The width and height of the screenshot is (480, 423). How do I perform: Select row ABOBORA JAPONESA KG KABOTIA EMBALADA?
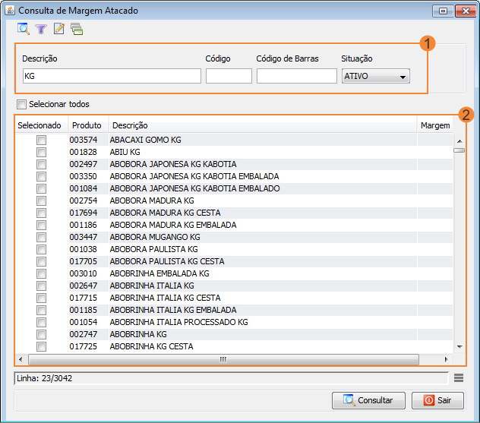pos(234,176)
